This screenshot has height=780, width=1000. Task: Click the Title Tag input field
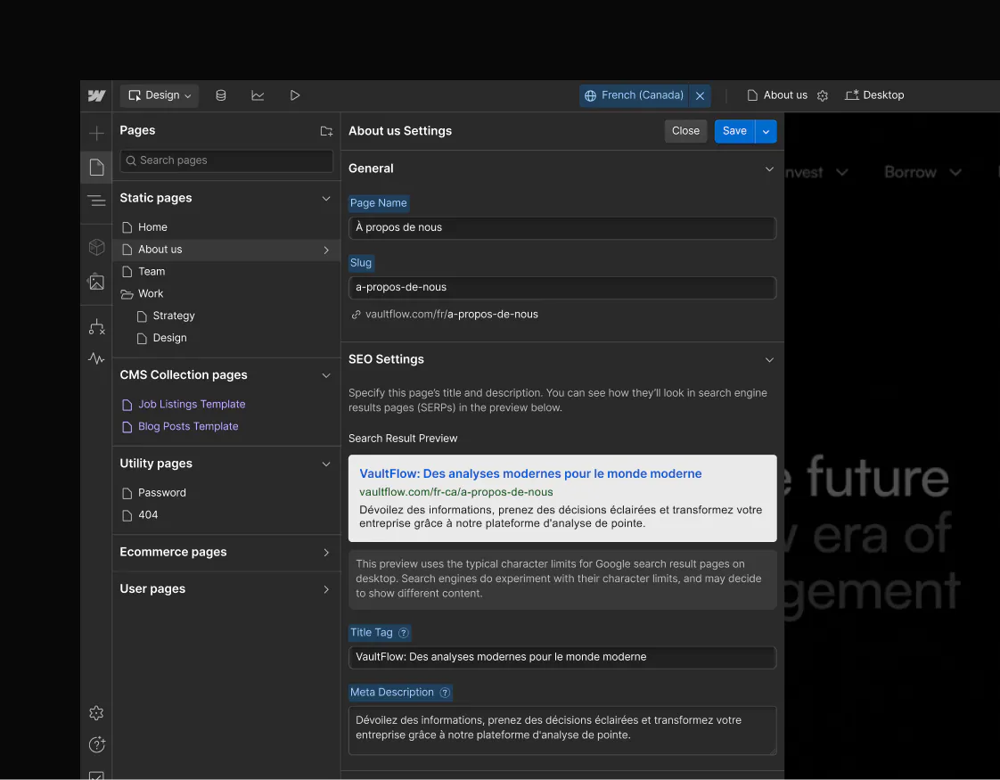click(562, 658)
